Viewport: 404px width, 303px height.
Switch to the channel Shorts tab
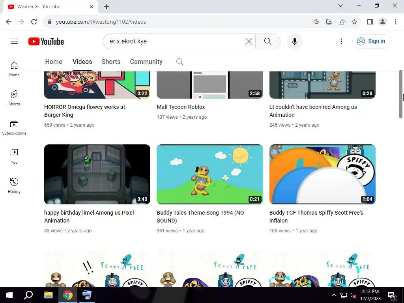[111, 62]
